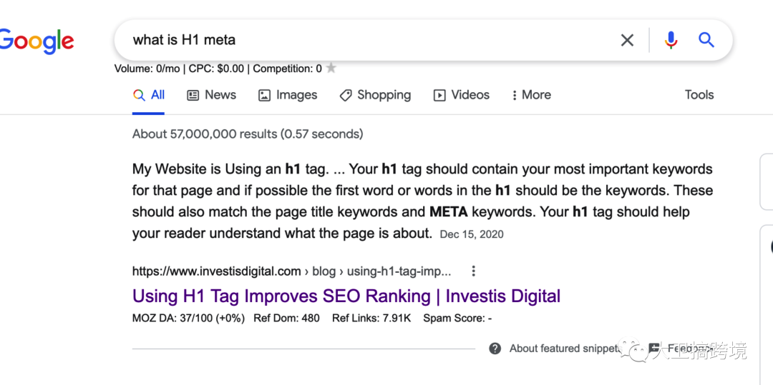Switch to the News tab
This screenshot has height=385, width=773.
point(211,95)
